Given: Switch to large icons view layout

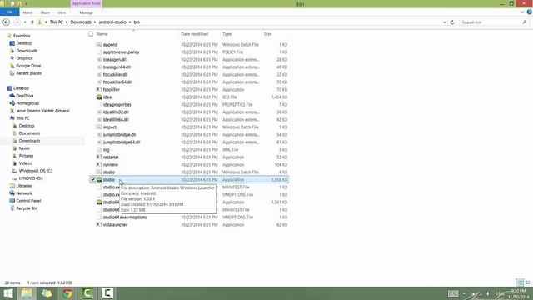Looking at the screenshot, I should [527, 282].
